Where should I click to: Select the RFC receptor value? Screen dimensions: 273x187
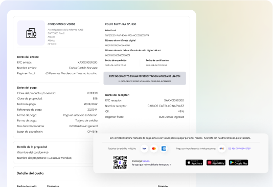174,100
